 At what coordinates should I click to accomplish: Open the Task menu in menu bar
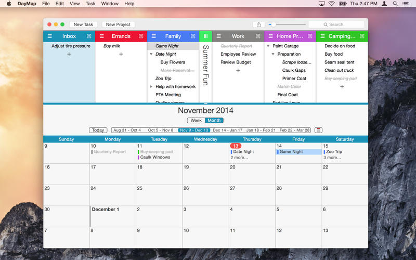pos(90,4)
